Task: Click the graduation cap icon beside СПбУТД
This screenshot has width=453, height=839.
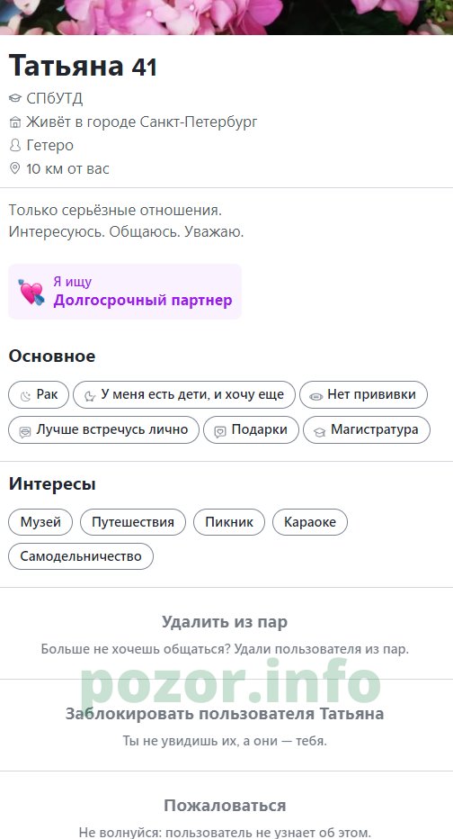Action: pyautogui.click(x=15, y=98)
